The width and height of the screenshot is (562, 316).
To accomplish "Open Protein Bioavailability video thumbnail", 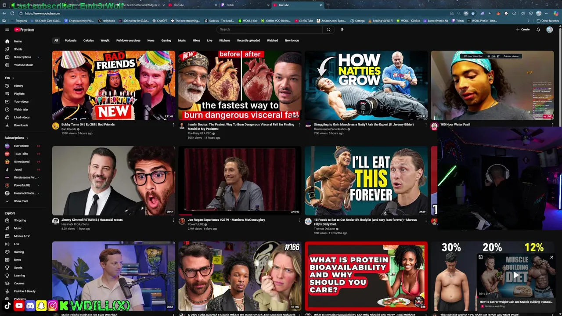I will [x=366, y=276].
